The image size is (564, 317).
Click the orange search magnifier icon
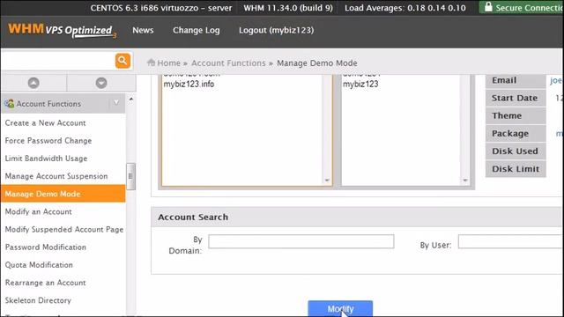122,61
